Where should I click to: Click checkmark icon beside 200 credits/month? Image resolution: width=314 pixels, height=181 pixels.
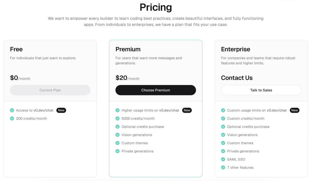tap(12, 118)
